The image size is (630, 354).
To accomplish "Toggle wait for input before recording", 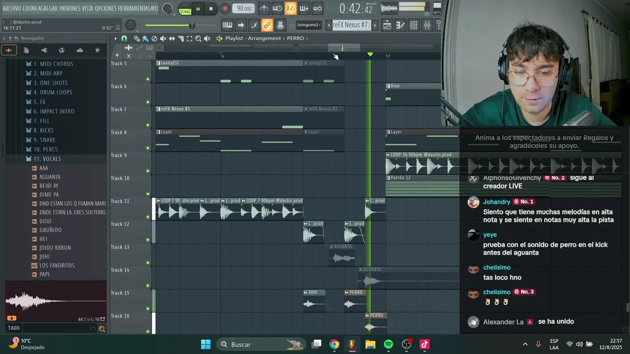I will 278,8.
